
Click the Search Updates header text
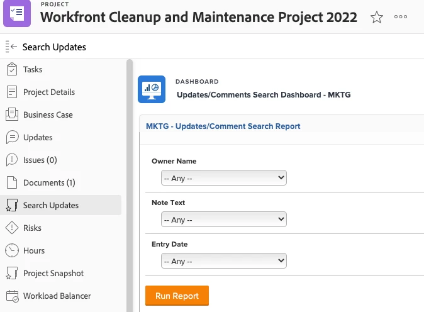click(54, 47)
